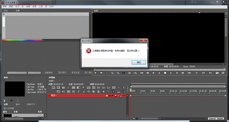Click the four-point star icon in second toolbar row
The height and width of the screenshot is (122, 229).
(103, 92)
